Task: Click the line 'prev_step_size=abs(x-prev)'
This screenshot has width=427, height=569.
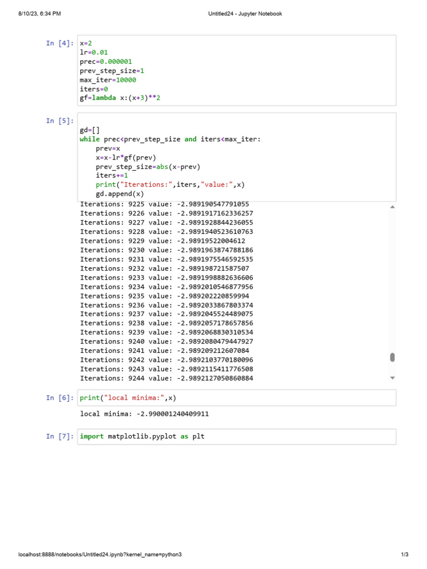Action: pyautogui.click(x=148, y=167)
